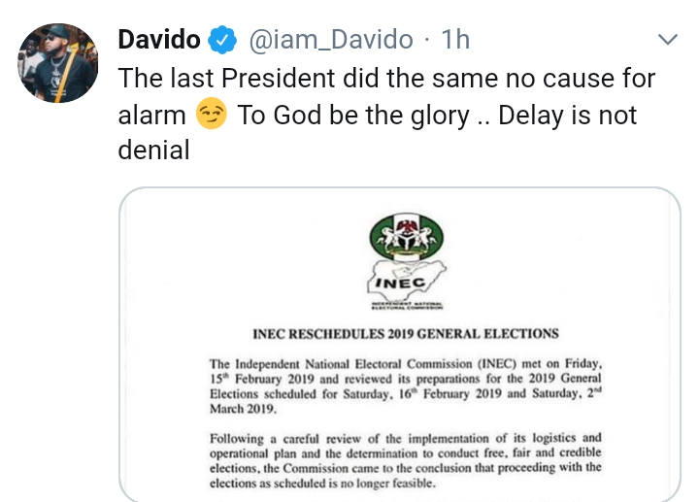Click the Davido display name
This screenshot has width=699, height=502.
(x=159, y=40)
